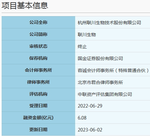Viewport: 150px width, 136px height.
Task: Click acceptance date 2022-06-29
Action: (x=90, y=106)
